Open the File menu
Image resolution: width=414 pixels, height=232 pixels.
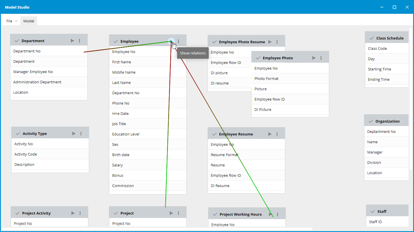[x=12, y=21]
